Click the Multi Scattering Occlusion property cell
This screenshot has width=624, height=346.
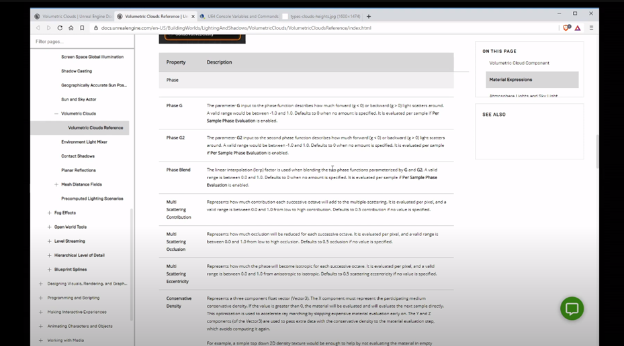176,241
